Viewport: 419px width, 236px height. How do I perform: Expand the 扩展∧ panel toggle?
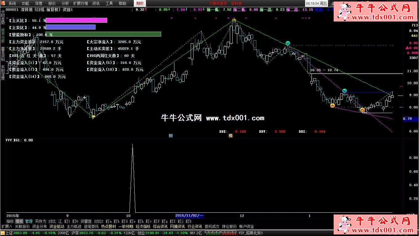6,226
